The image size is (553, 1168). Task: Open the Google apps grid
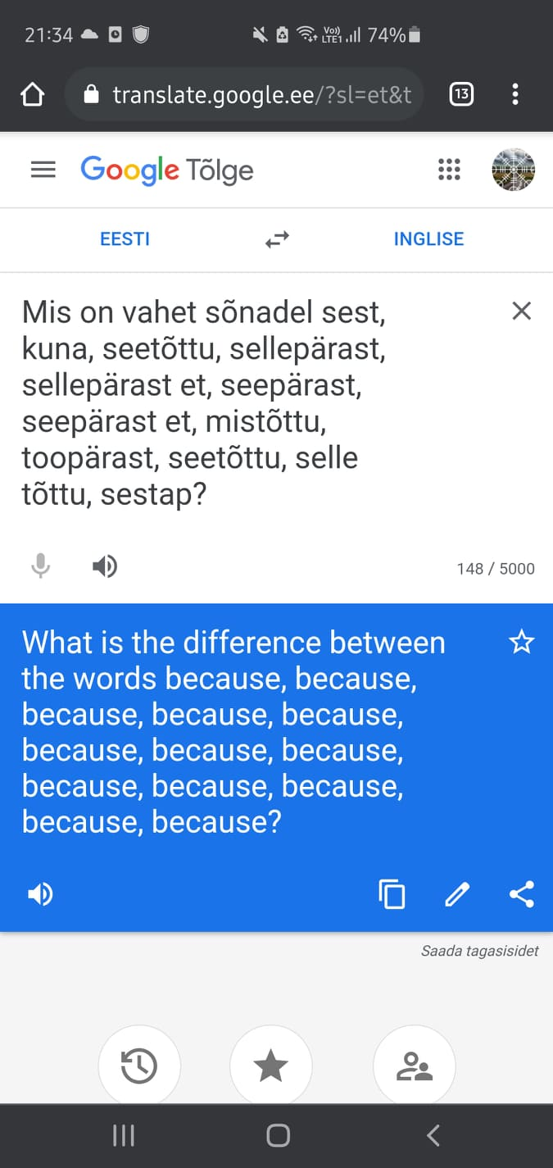click(449, 170)
